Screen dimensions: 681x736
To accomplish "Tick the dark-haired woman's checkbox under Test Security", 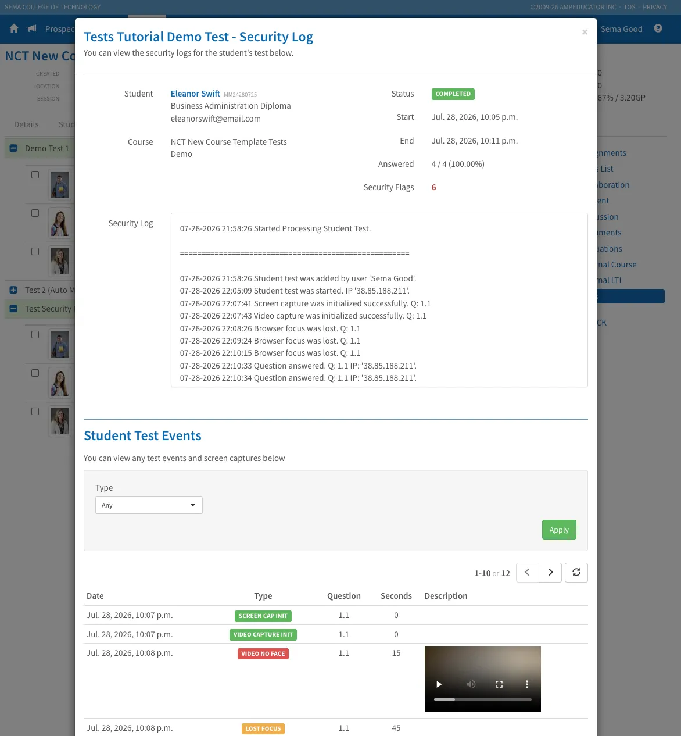I will tap(35, 373).
